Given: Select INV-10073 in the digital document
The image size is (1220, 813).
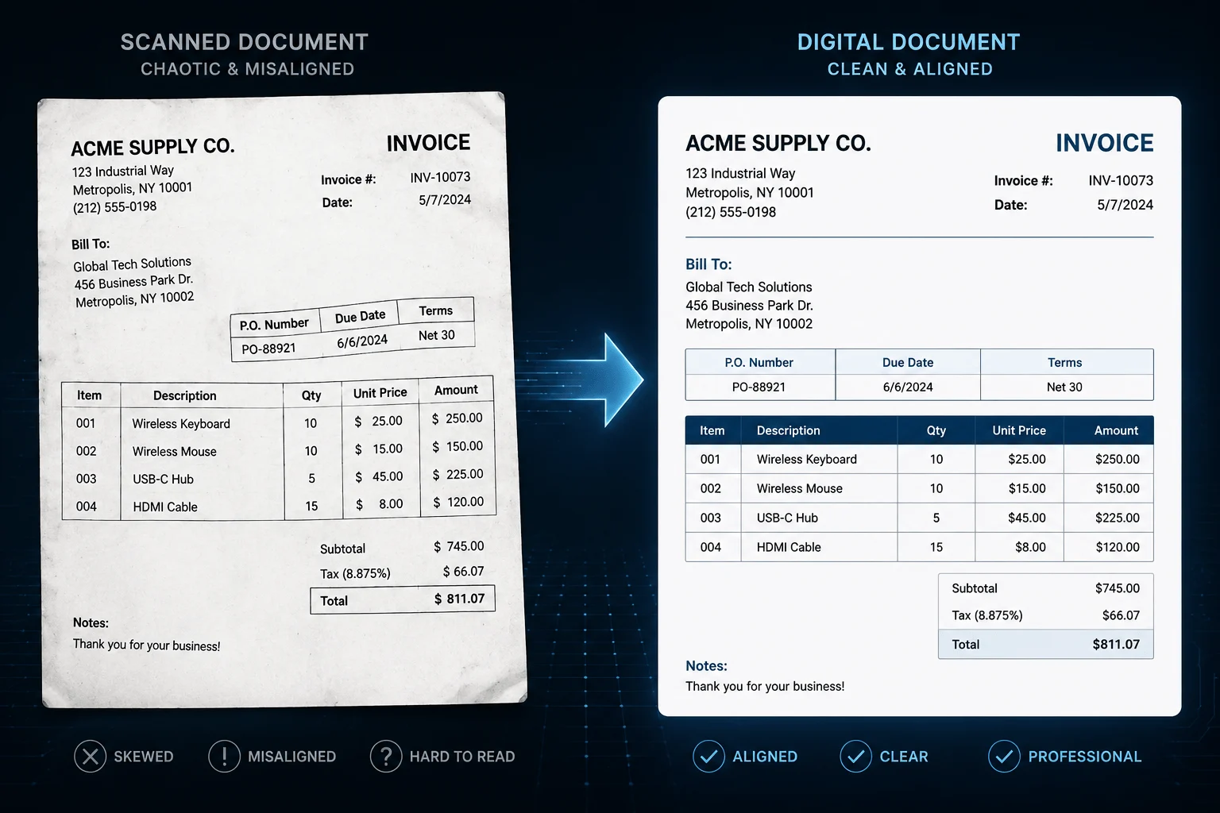Looking at the screenshot, I should [x=1121, y=180].
